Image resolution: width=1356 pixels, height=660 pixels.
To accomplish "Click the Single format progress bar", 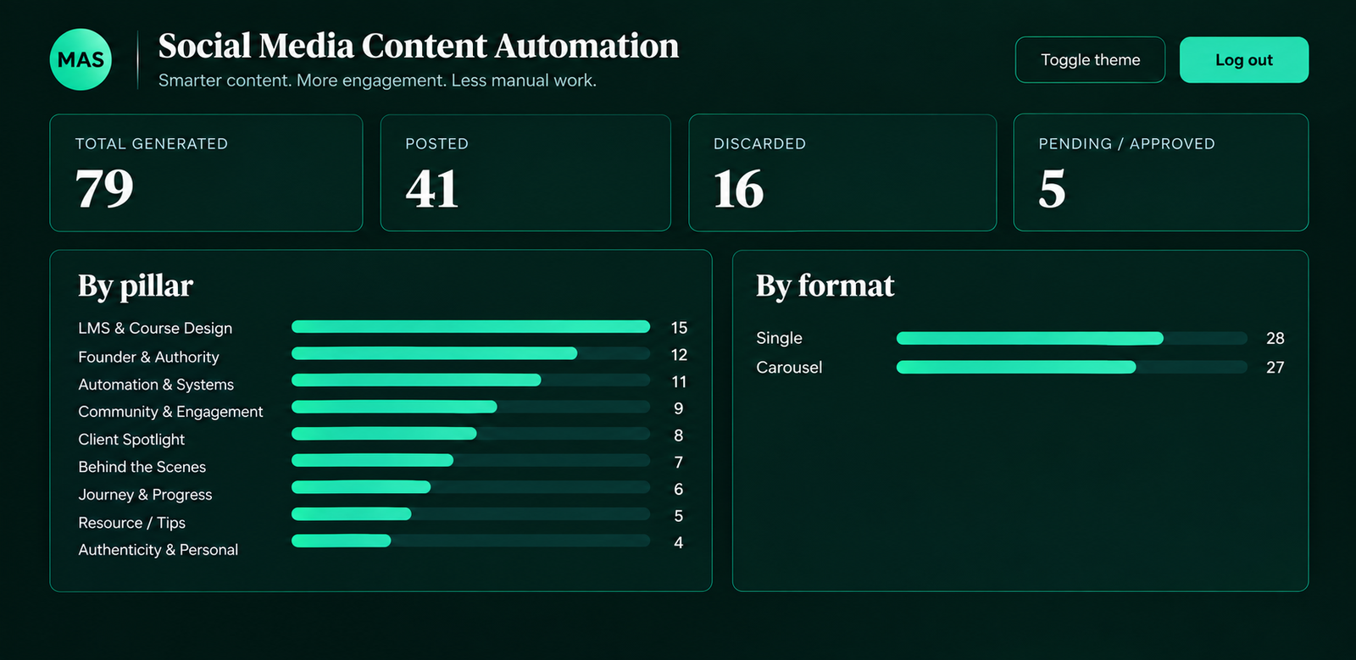I will (x=1072, y=338).
